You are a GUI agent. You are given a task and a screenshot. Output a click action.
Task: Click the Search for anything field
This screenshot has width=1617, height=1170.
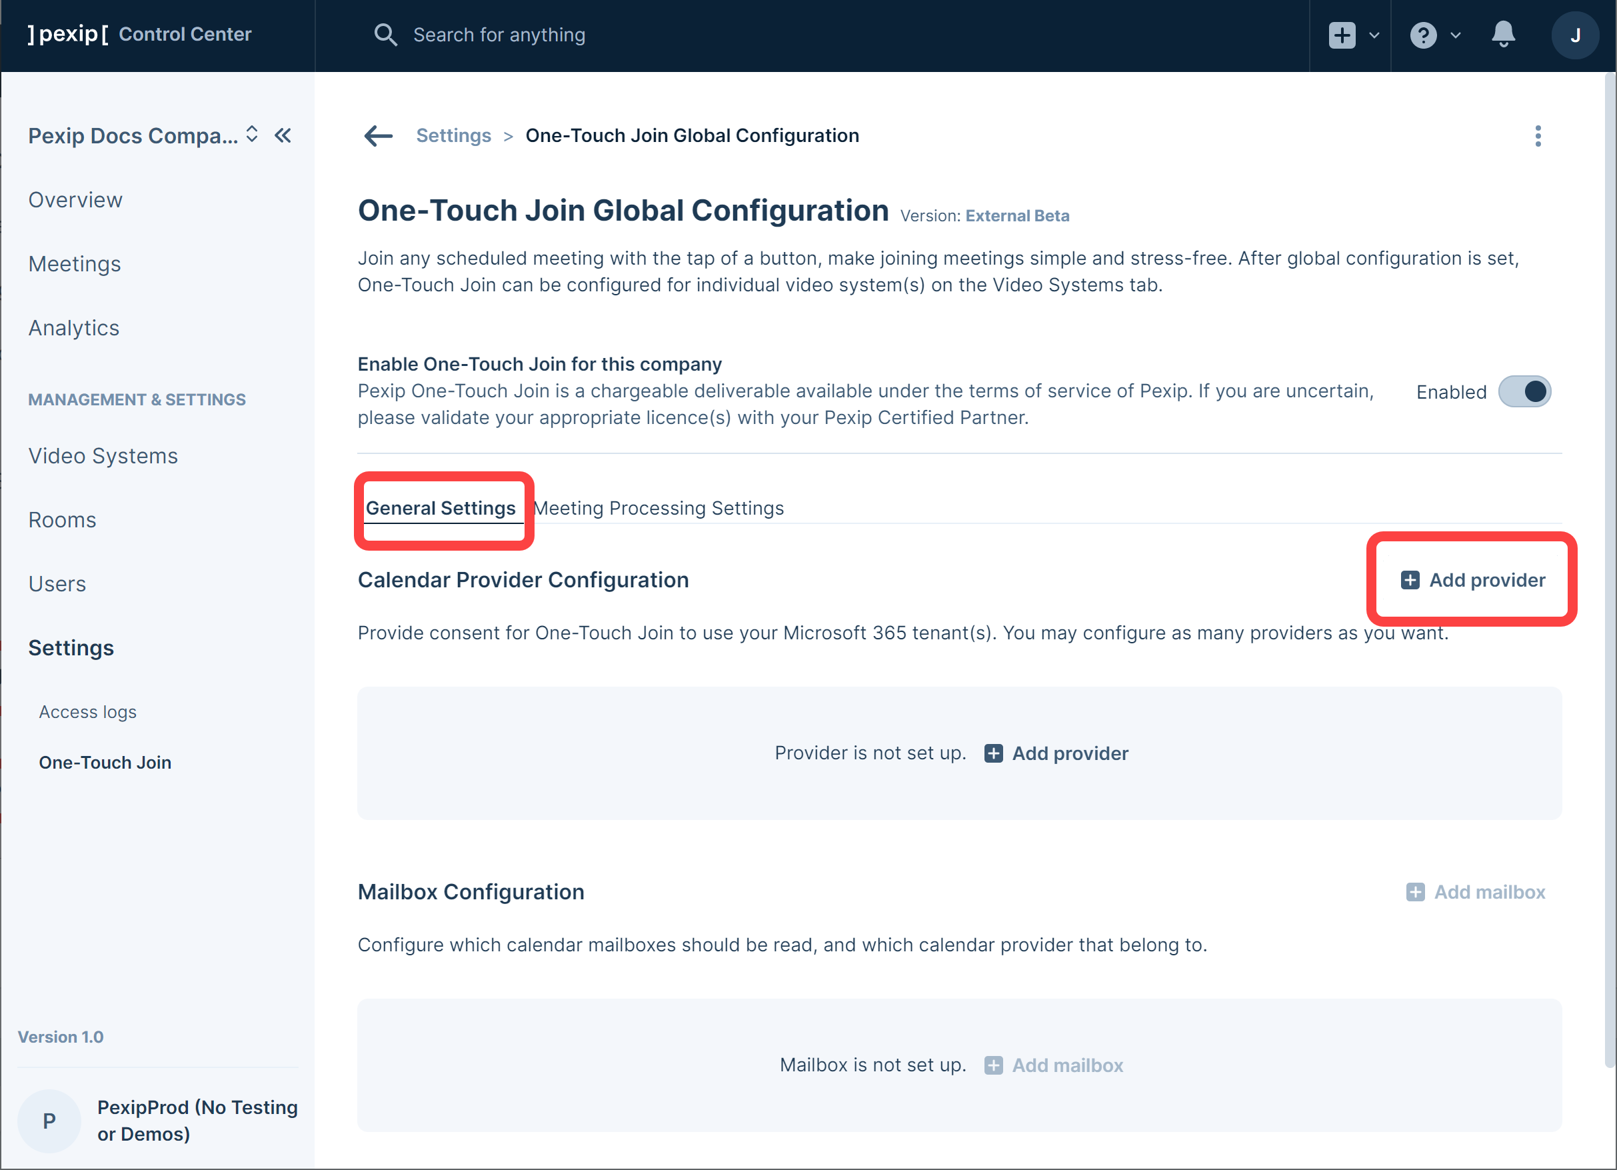pos(499,35)
